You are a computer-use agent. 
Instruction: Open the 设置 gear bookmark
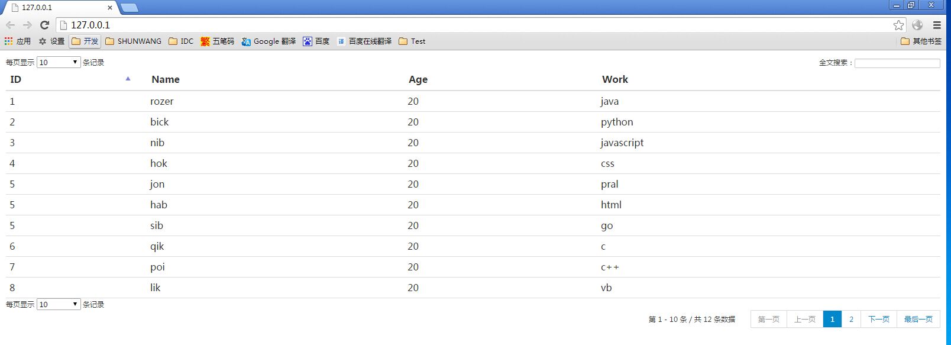point(51,41)
